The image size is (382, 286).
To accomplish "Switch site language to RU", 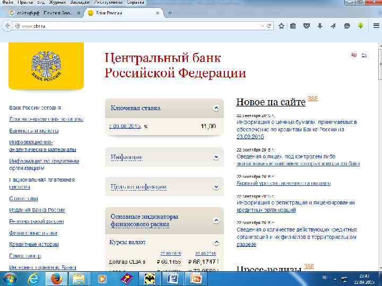I will [x=354, y=55].
